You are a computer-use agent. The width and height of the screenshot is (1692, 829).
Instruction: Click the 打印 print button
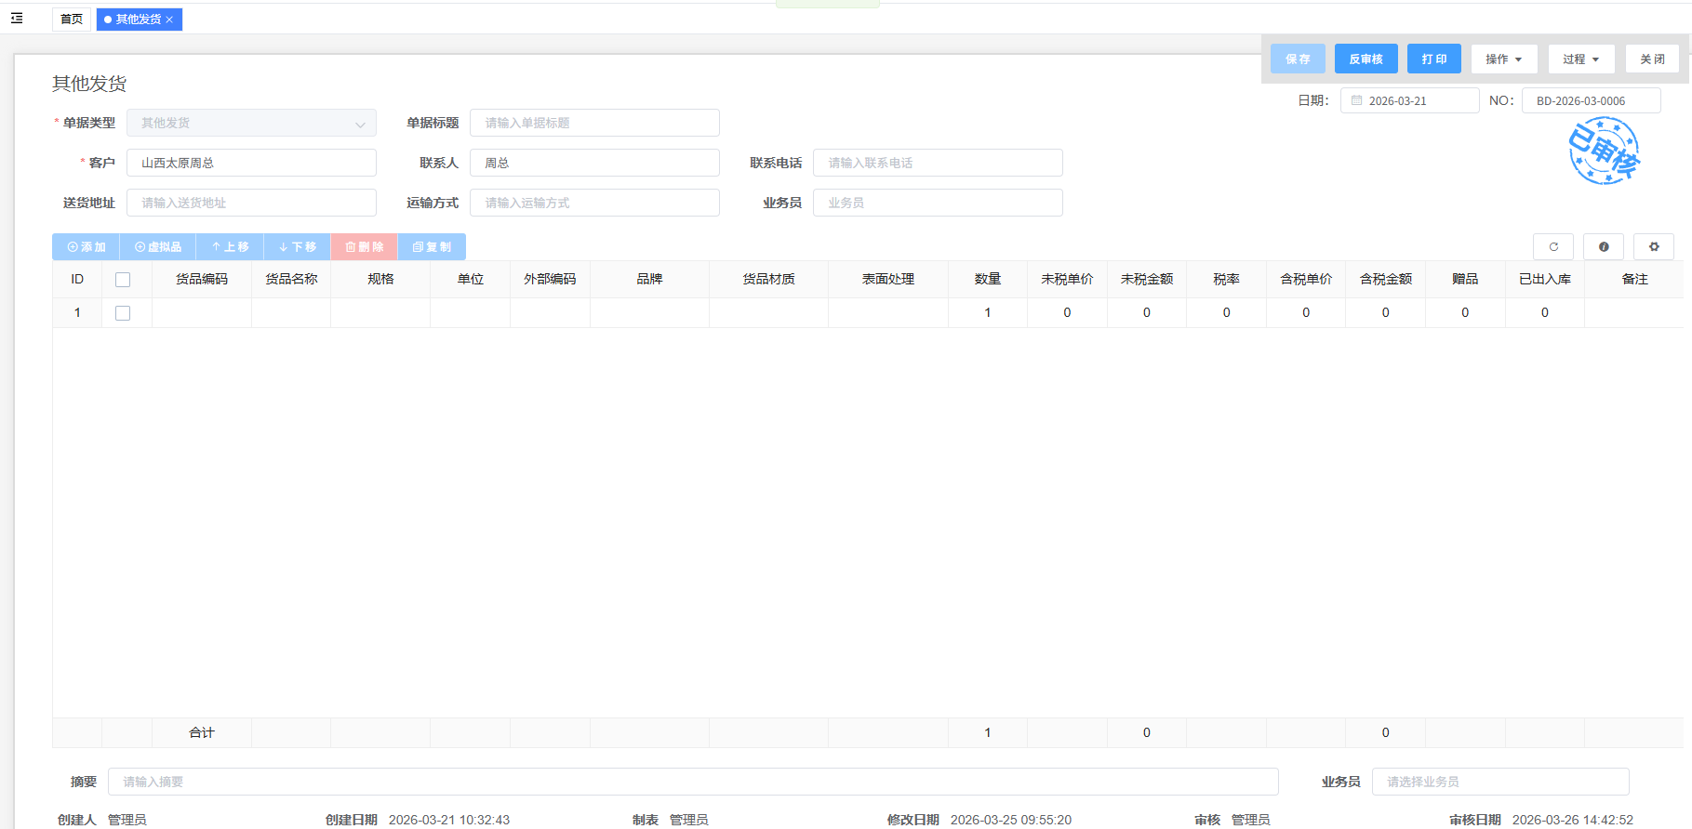click(1433, 59)
